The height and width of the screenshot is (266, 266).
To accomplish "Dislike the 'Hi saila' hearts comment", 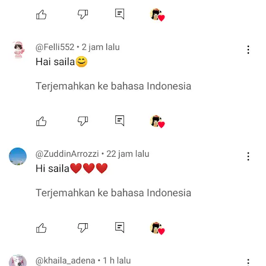I will [83, 228].
